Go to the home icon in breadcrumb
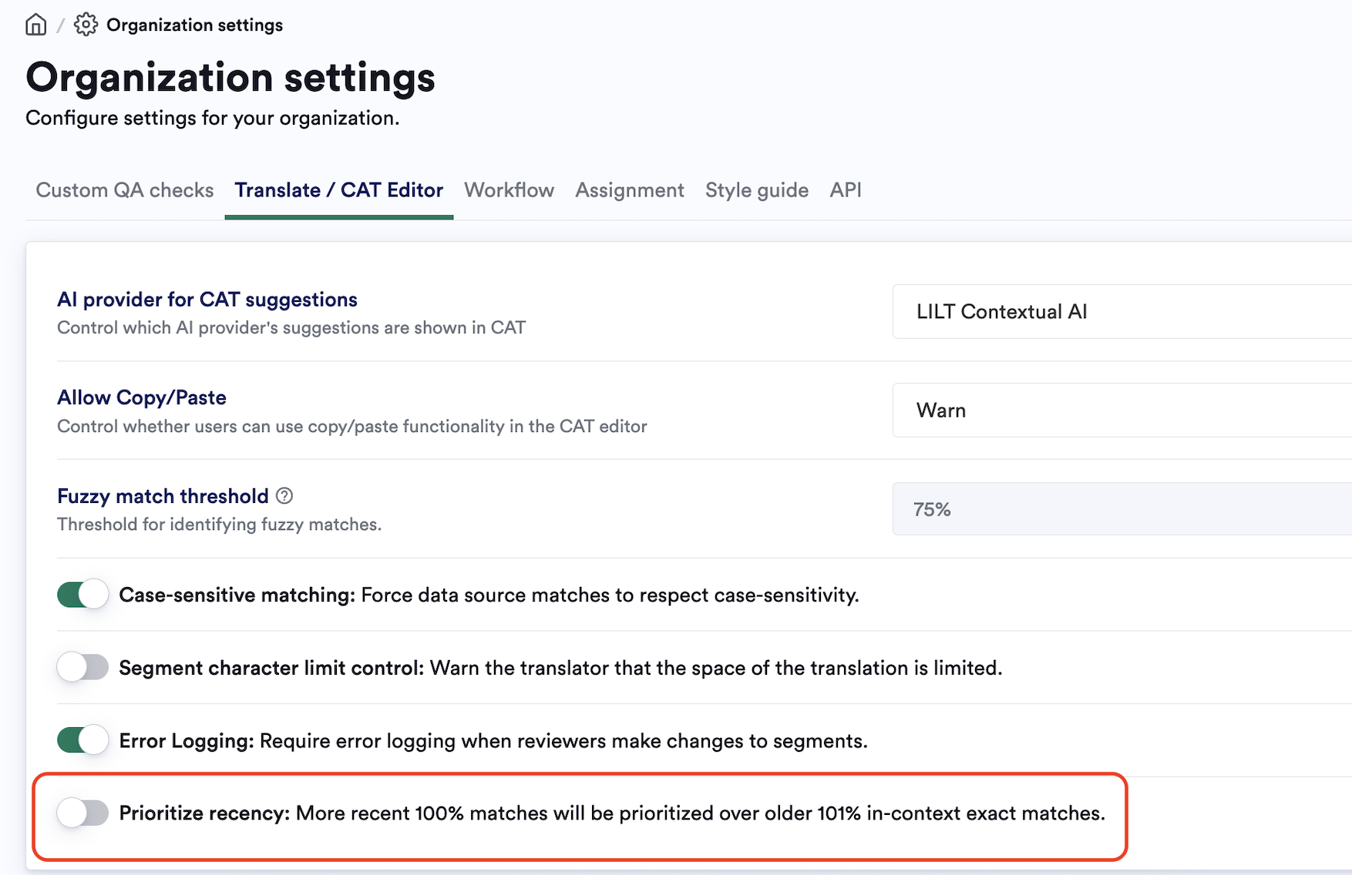This screenshot has width=1352, height=875. 35,25
